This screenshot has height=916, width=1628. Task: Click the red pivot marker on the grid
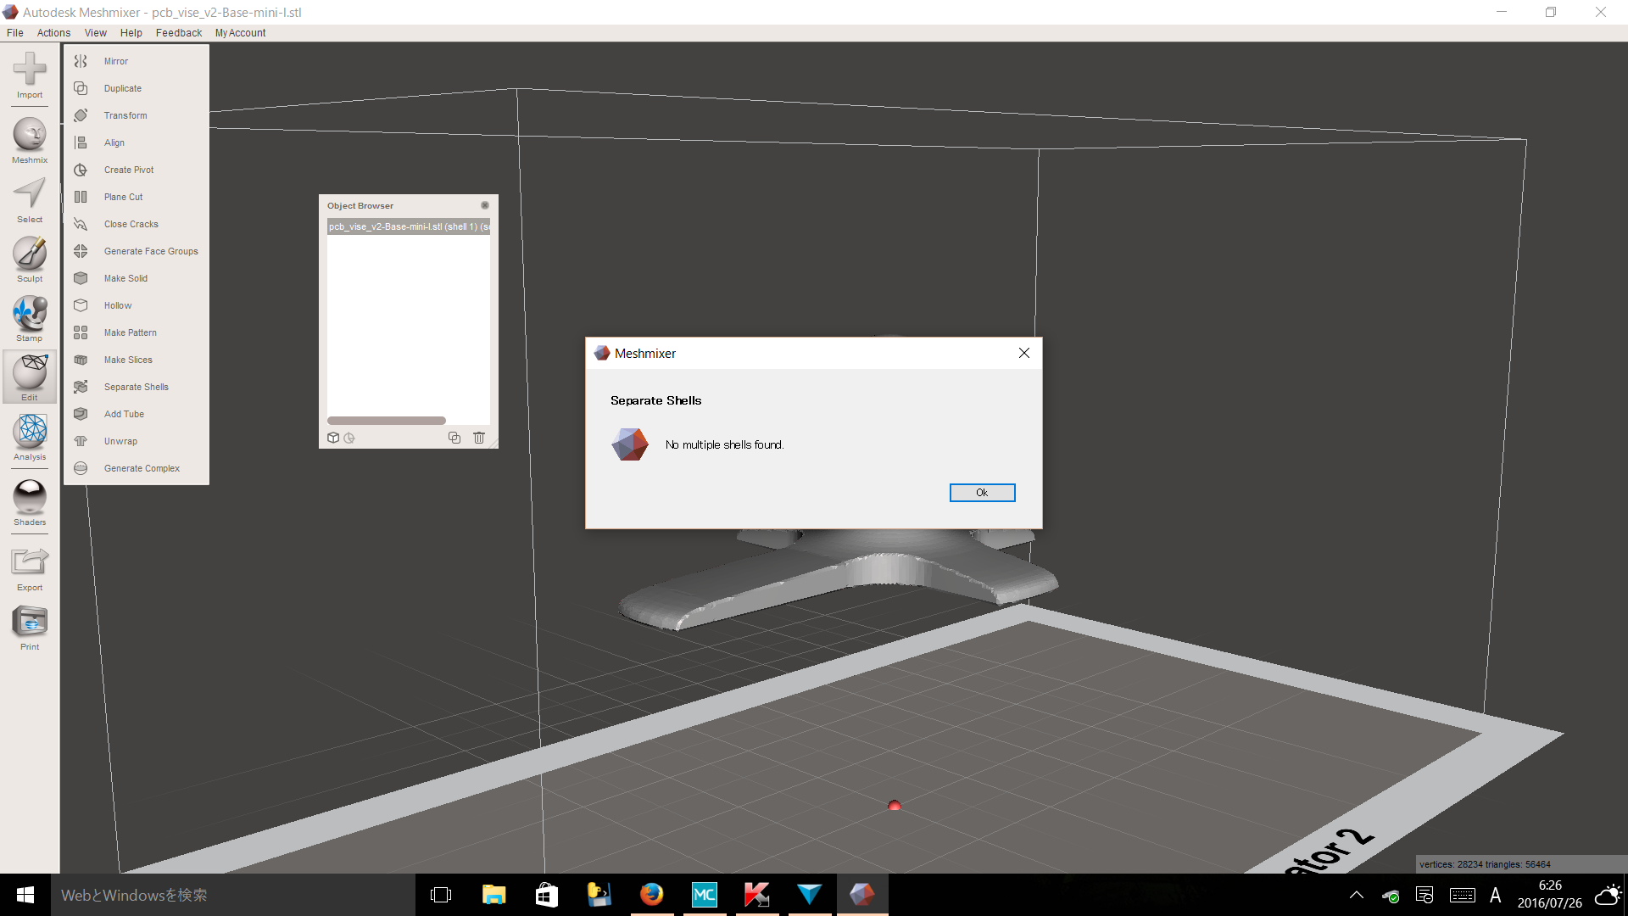pos(894,805)
